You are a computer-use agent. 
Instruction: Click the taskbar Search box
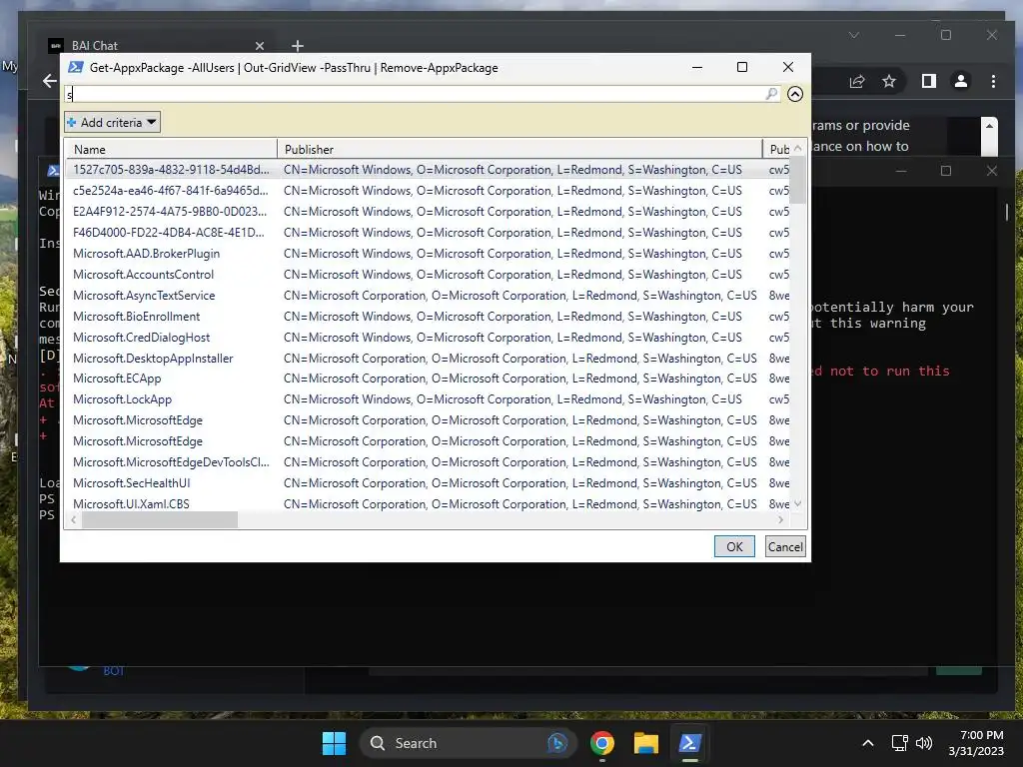click(468, 743)
